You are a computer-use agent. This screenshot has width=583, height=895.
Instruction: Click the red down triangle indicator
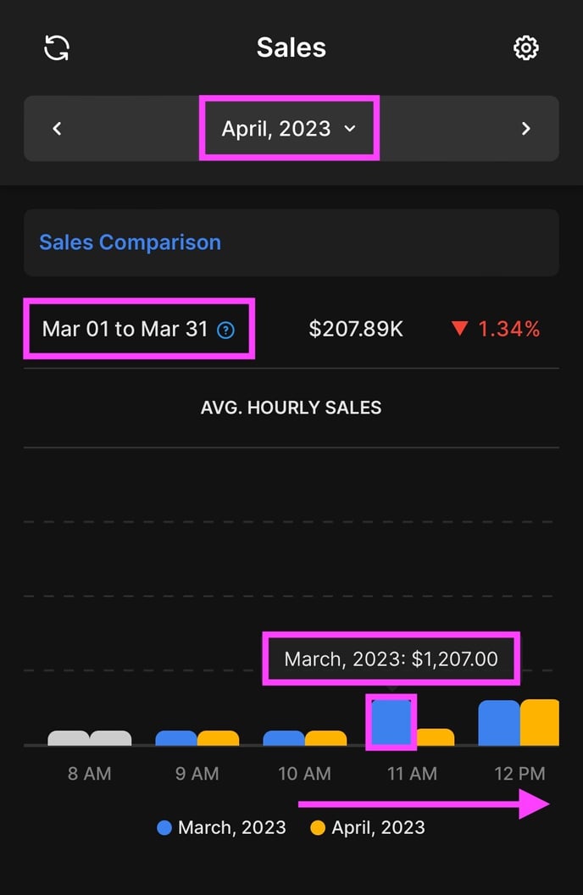pyautogui.click(x=459, y=328)
